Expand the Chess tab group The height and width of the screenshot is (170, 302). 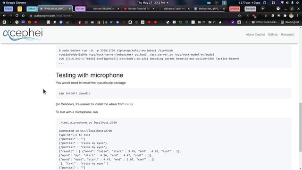pos(8,8)
